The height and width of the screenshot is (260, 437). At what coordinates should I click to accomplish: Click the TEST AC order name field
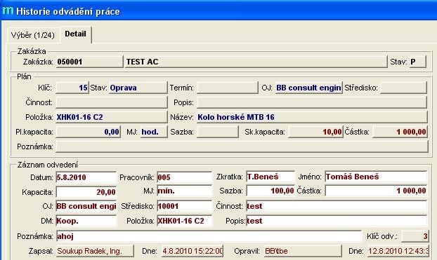[x=256, y=62]
